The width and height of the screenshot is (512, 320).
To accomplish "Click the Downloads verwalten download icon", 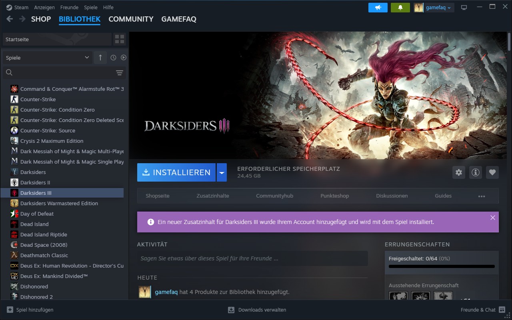I will (231, 310).
